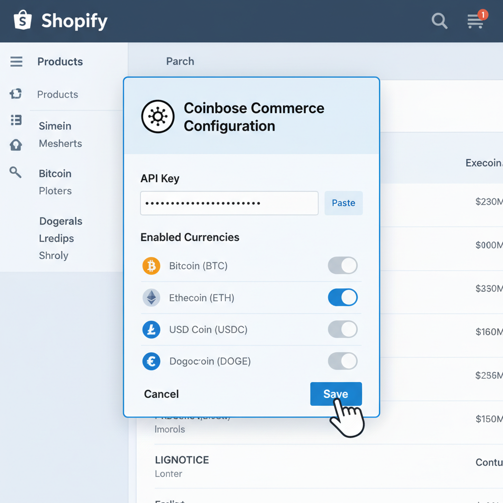Enable USD Coin (USDC) payments
This screenshot has width=503, height=503.
click(x=342, y=329)
